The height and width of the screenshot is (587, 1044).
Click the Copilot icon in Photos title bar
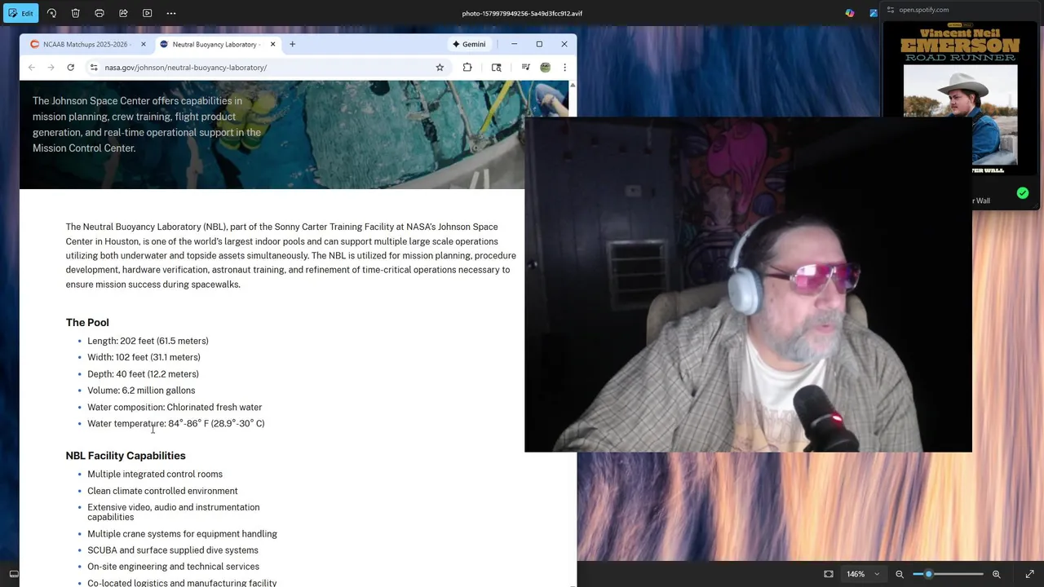click(x=850, y=13)
